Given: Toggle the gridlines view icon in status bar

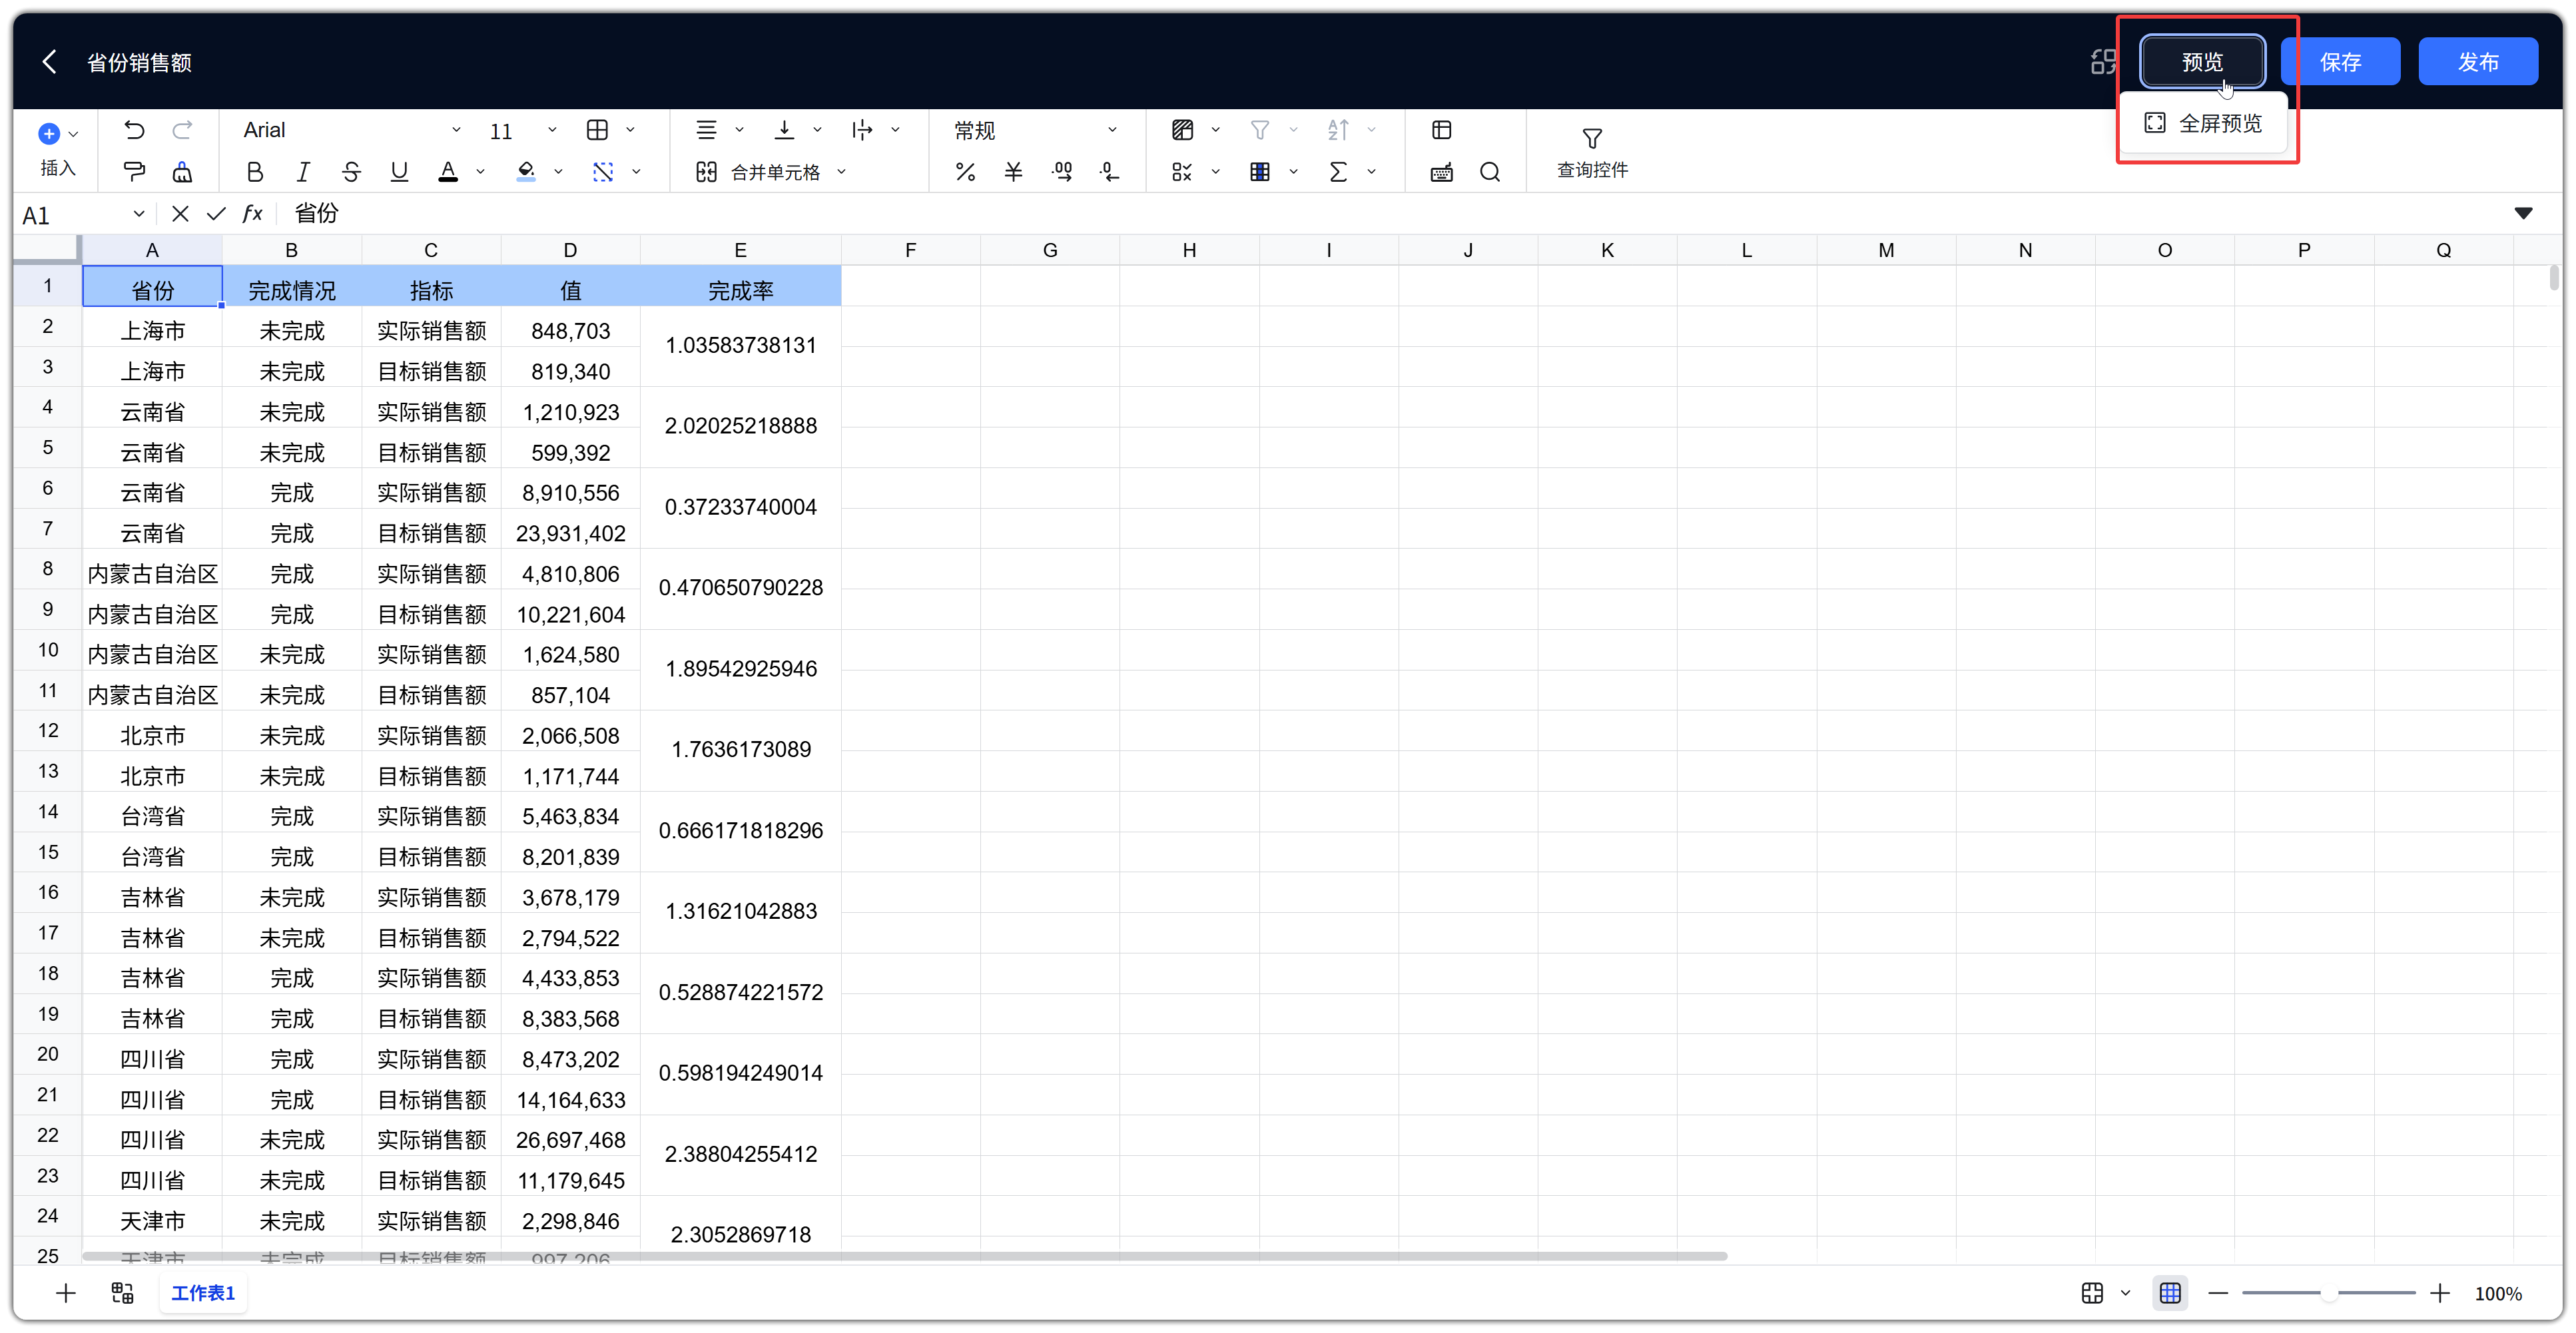Looking at the screenshot, I should [2169, 1293].
